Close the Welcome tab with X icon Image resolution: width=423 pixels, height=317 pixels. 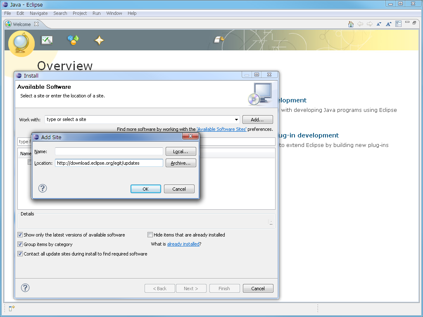(36, 24)
